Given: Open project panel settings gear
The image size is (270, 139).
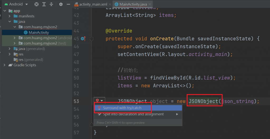Looking at the screenshot, I should [x=61, y=4].
